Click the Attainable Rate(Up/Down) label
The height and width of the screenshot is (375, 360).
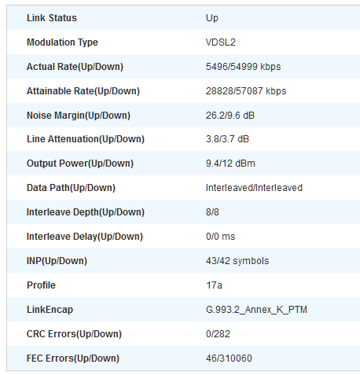click(83, 91)
